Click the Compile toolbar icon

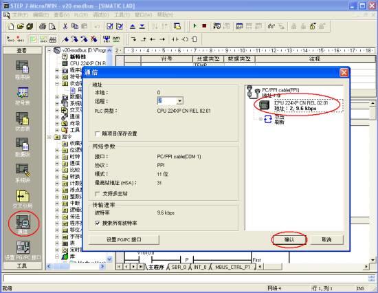click(110, 26)
